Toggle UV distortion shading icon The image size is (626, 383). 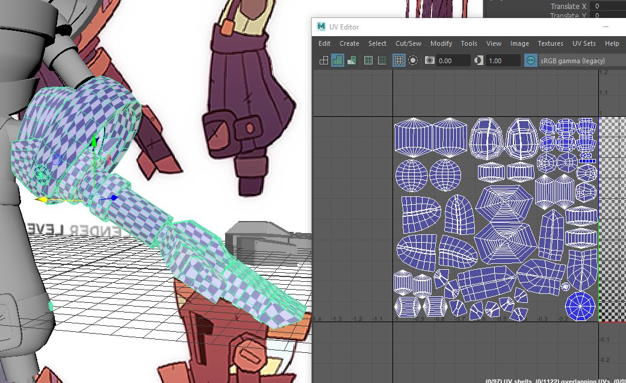coord(352,61)
